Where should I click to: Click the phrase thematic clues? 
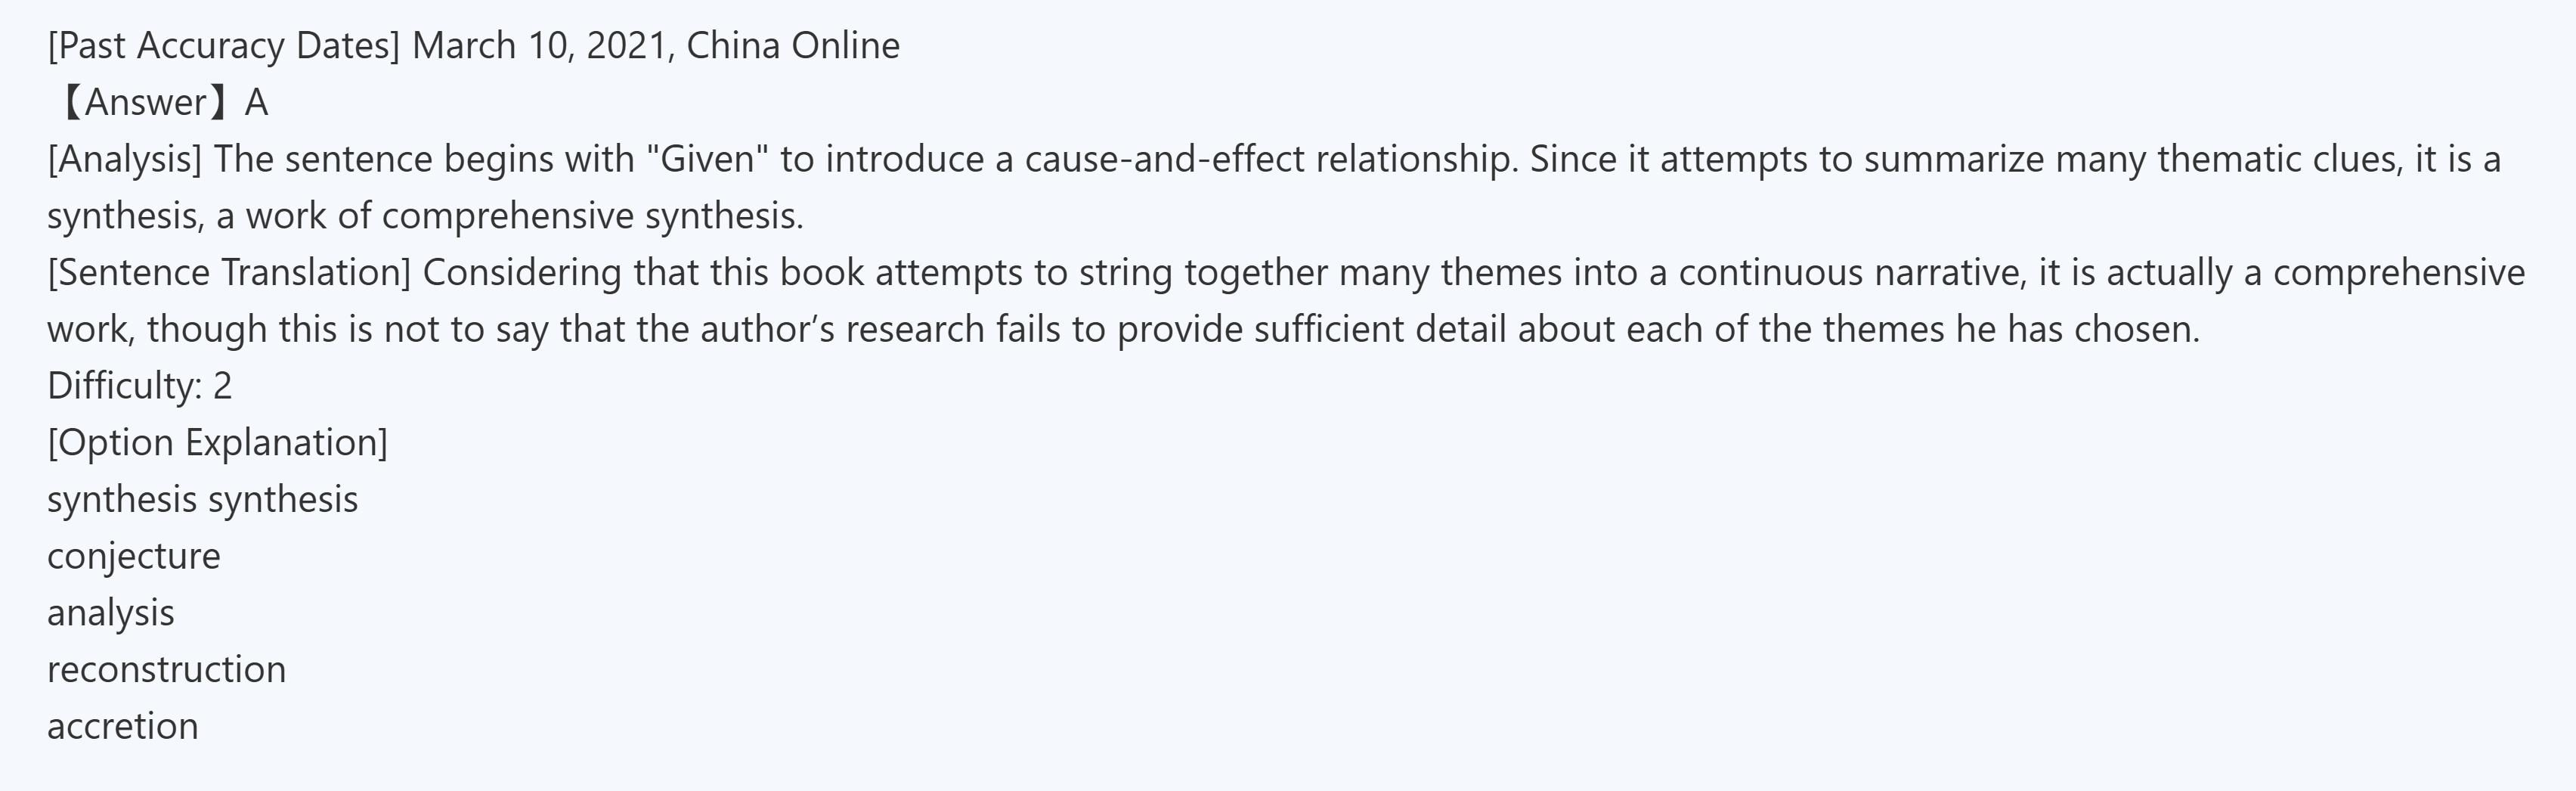click(2280, 160)
